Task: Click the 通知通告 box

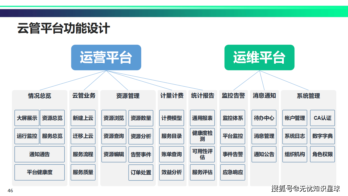Action: [40, 154]
